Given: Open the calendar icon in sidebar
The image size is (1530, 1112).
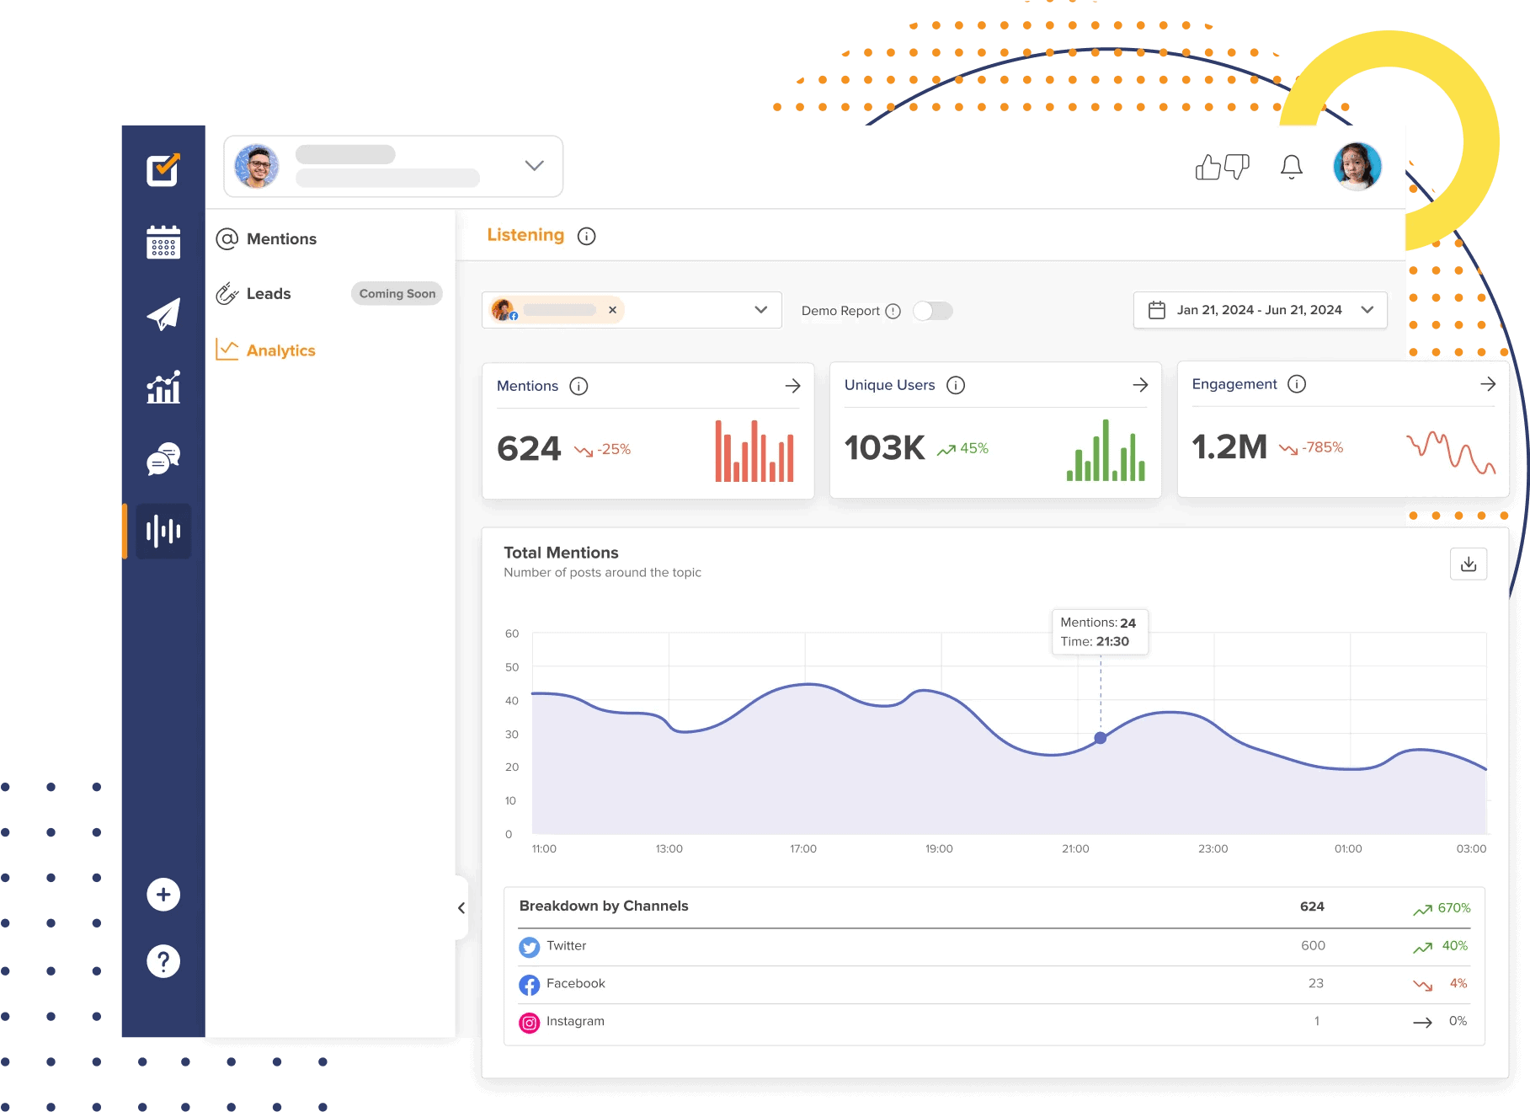Looking at the screenshot, I should [163, 243].
